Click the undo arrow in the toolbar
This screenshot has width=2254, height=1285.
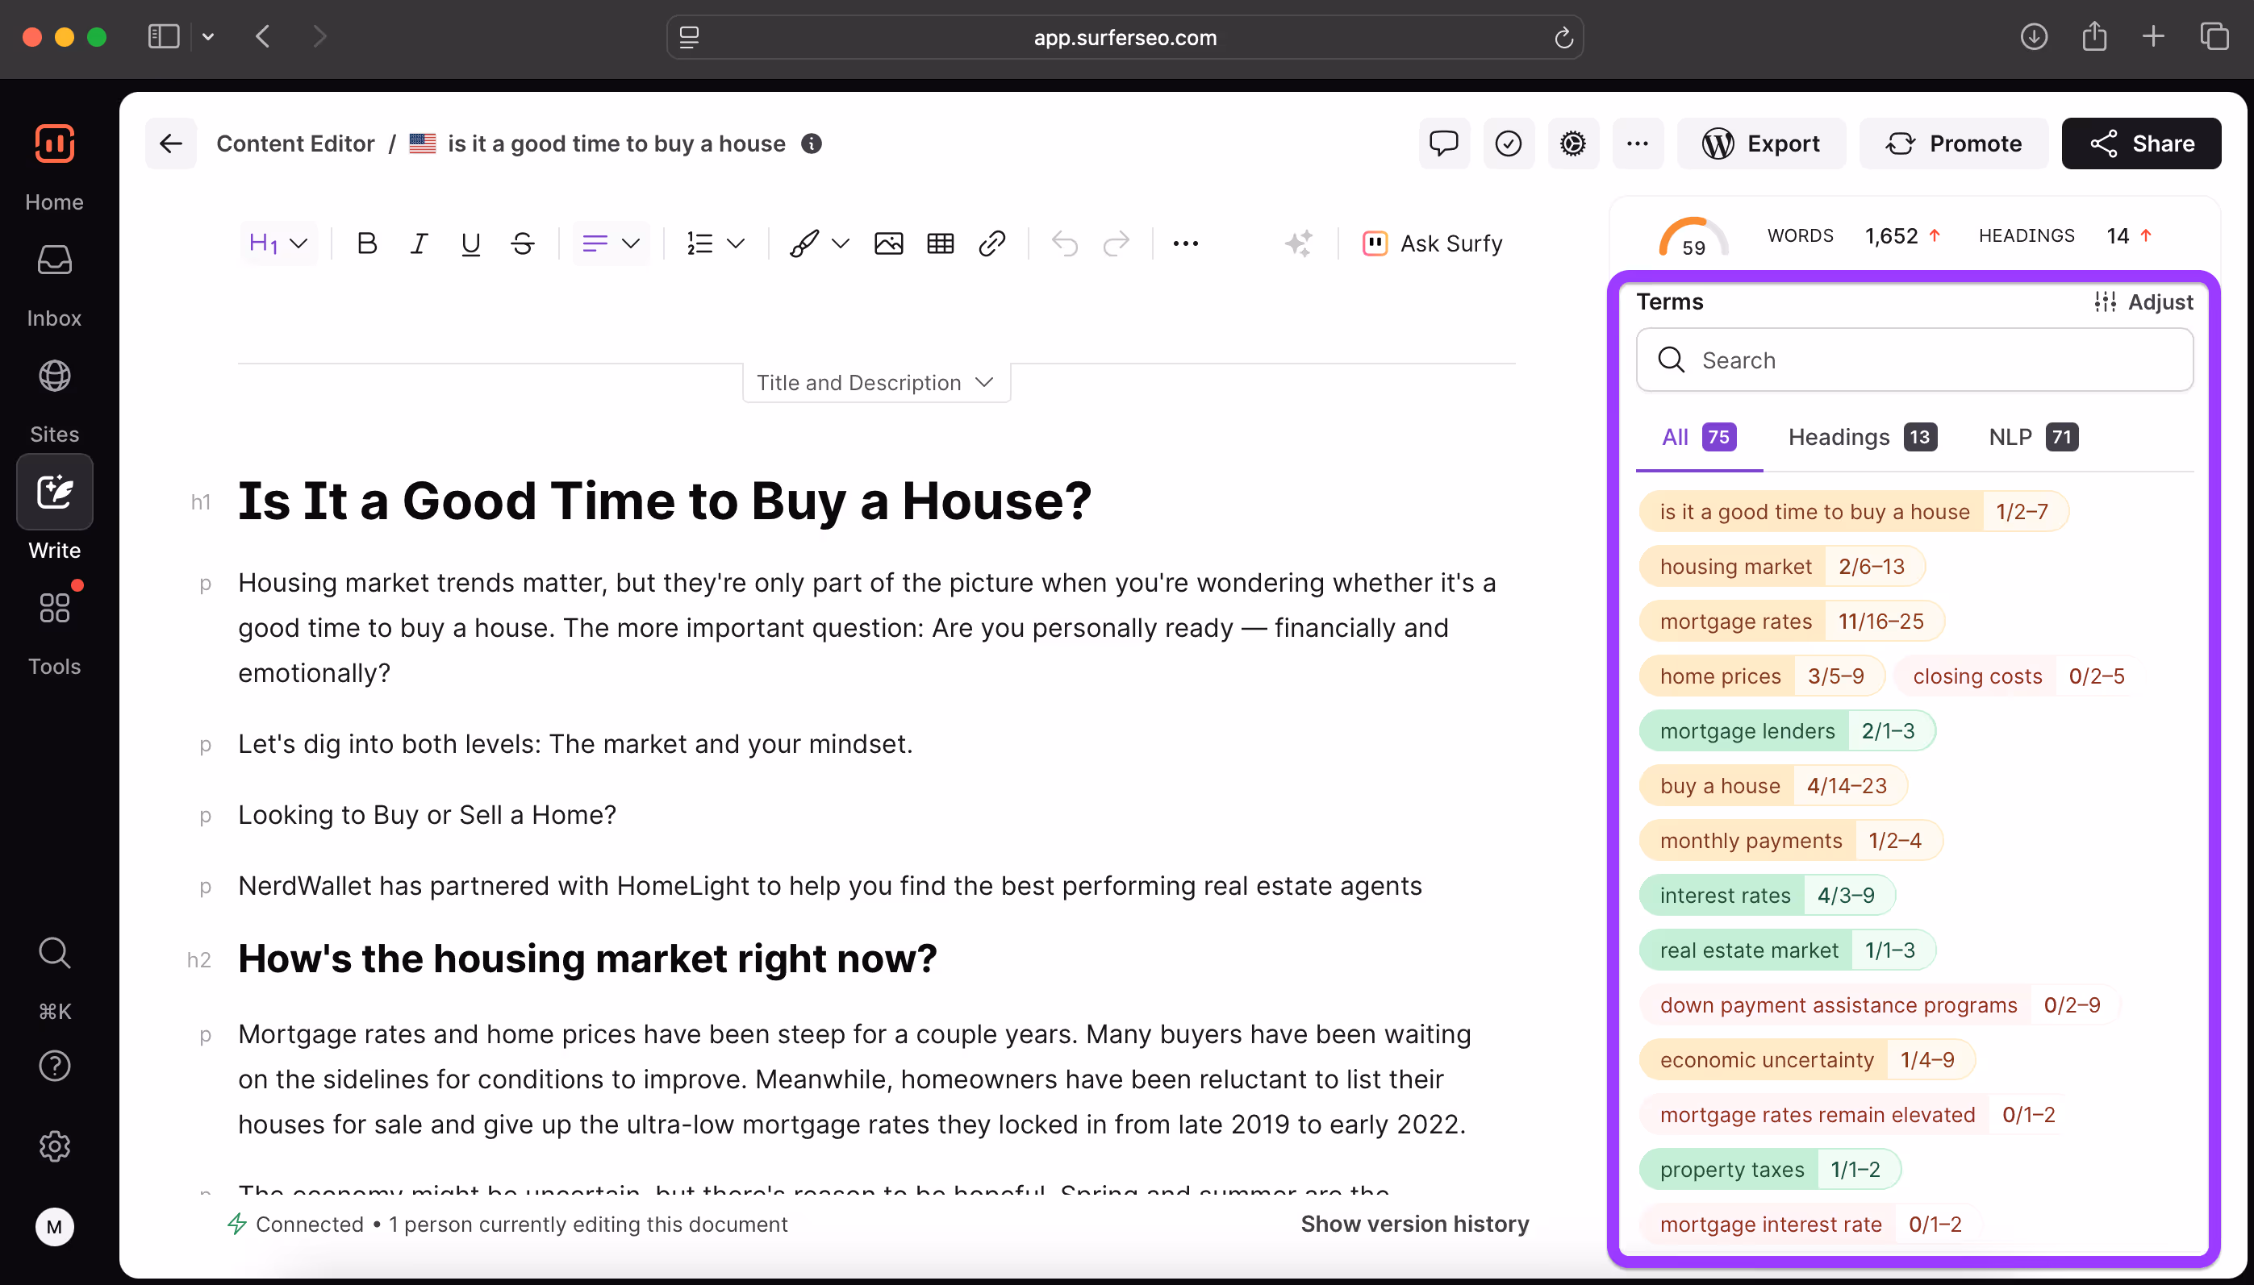(x=1064, y=243)
